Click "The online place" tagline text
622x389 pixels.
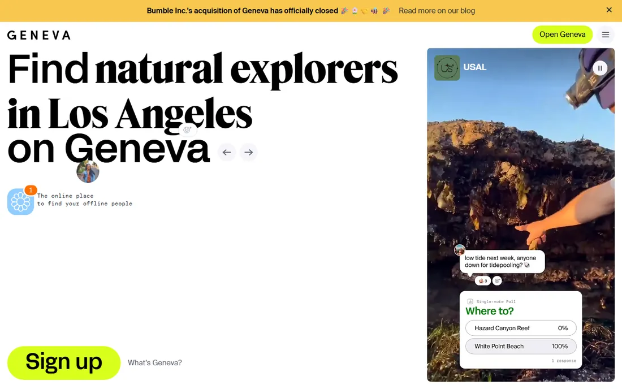[66, 196]
